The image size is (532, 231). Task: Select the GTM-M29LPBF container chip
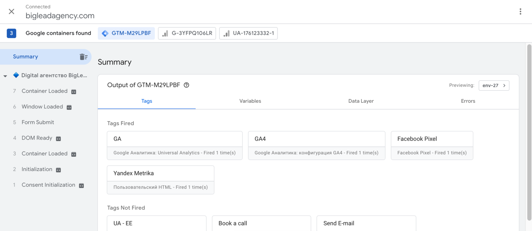coord(126,33)
